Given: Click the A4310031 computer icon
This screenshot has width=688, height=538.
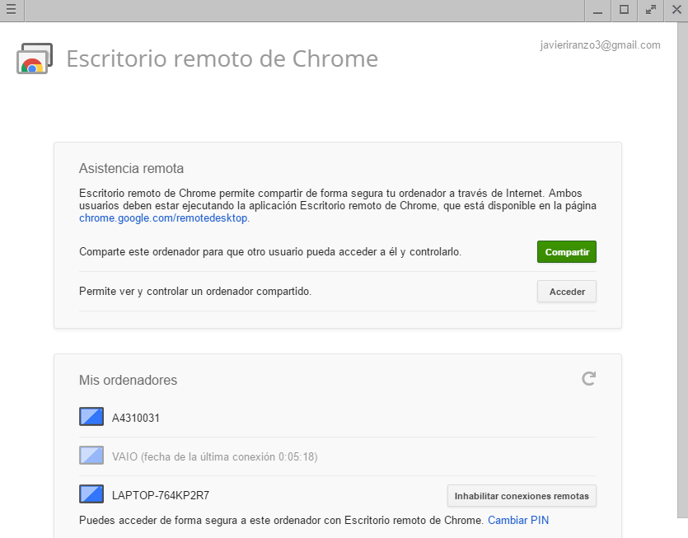Looking at the screenshot, I should (91, 417).
